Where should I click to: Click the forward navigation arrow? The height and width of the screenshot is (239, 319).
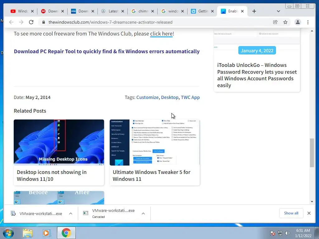tap(21, 22)
